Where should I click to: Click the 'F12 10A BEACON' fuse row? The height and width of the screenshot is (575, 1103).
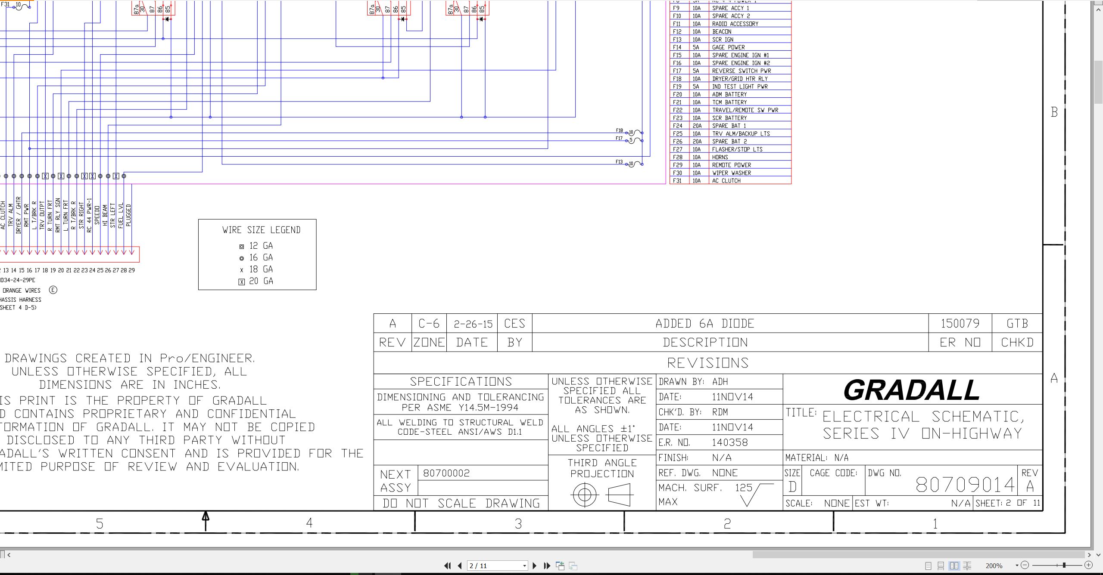tap(731, 31)
